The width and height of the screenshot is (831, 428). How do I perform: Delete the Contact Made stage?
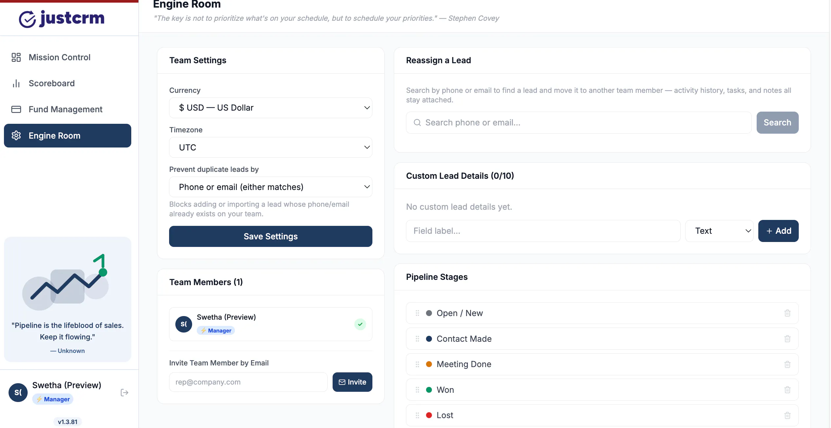click(x=787, y=339)
